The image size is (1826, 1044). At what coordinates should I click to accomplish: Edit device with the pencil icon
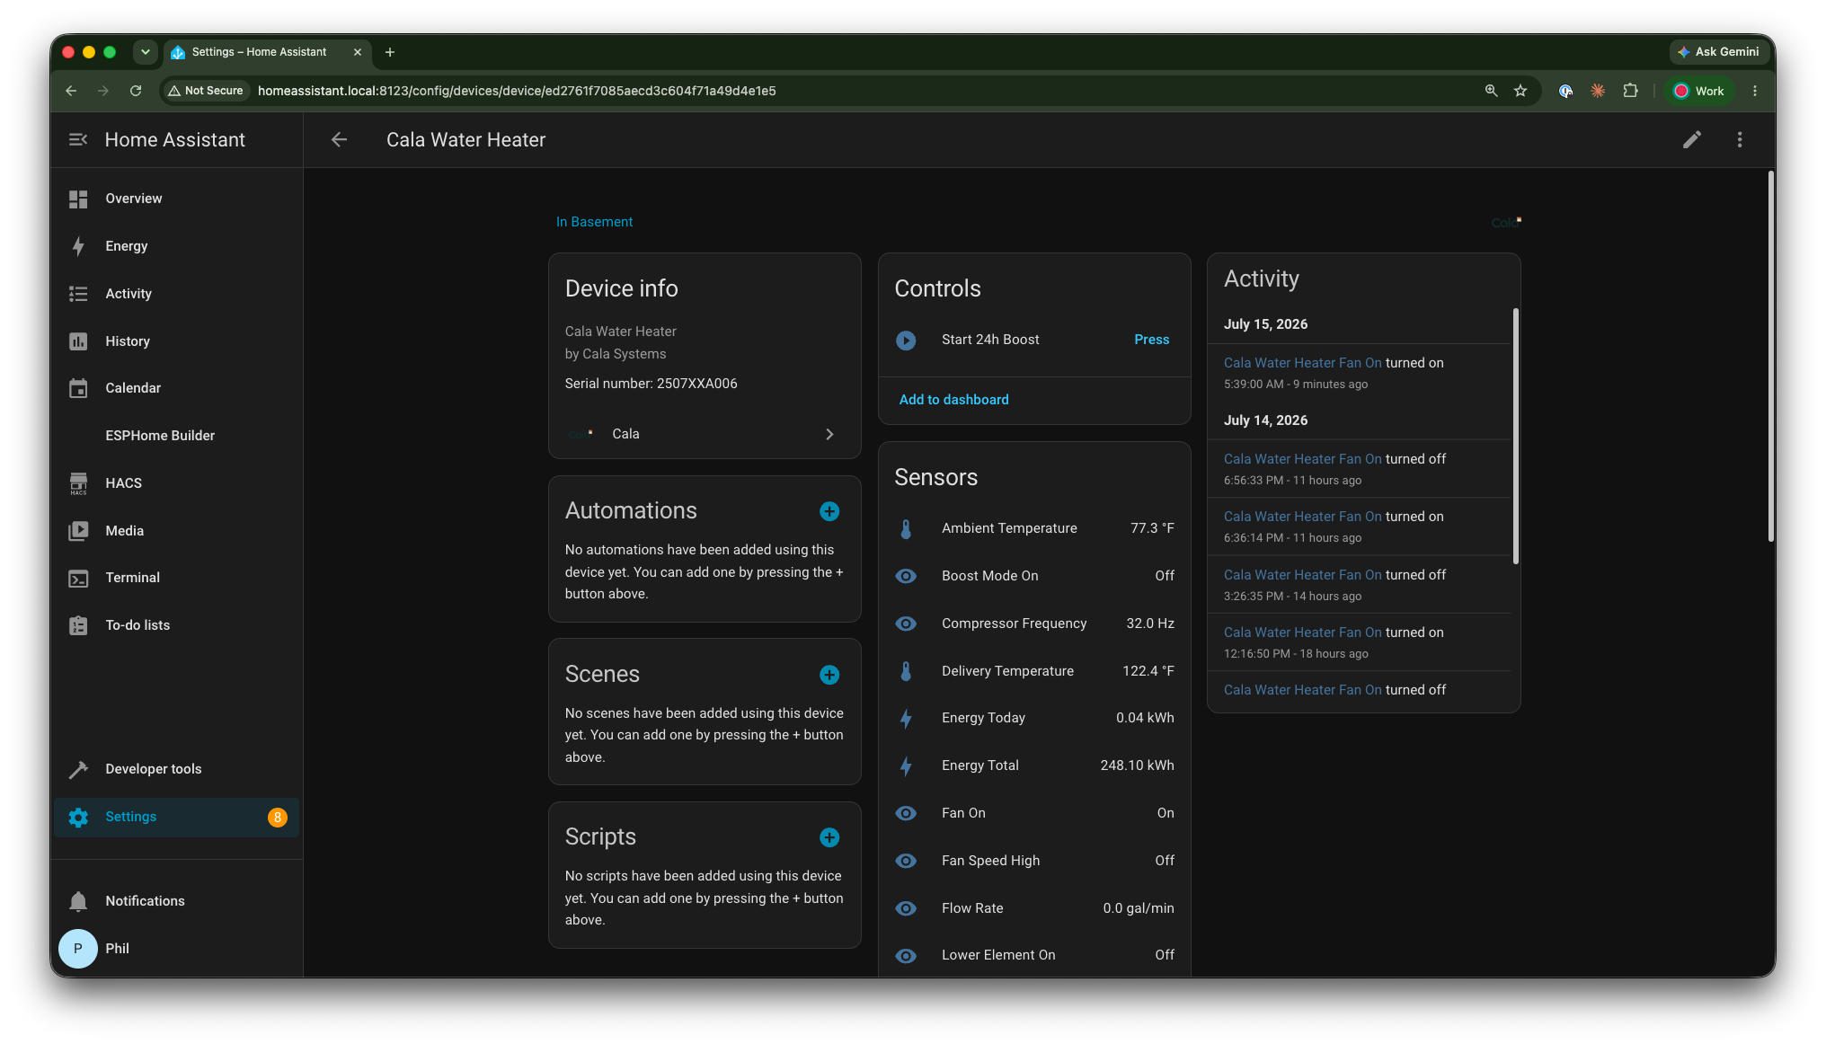pos(1692,139)
